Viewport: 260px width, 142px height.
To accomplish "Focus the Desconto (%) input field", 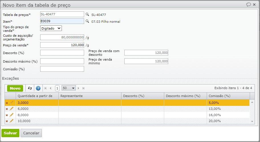I will pos(62,53).
